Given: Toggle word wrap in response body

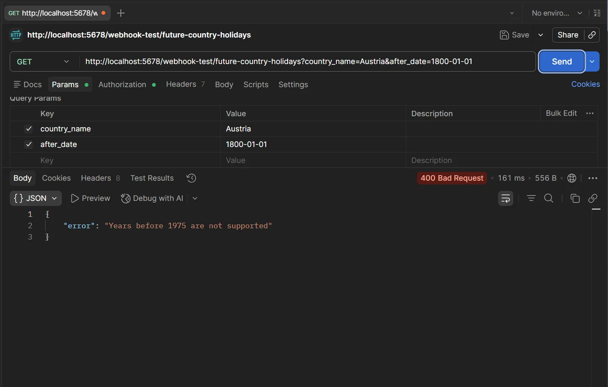Looking at the screenshot, I should click(506, 198).
